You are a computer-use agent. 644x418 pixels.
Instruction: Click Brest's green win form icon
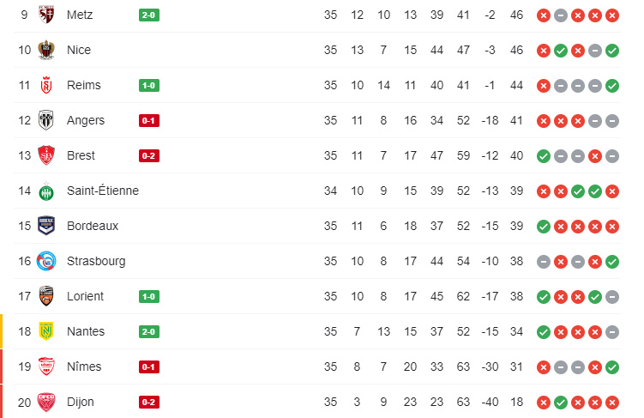pyautogui.click(x=544, y=156)
